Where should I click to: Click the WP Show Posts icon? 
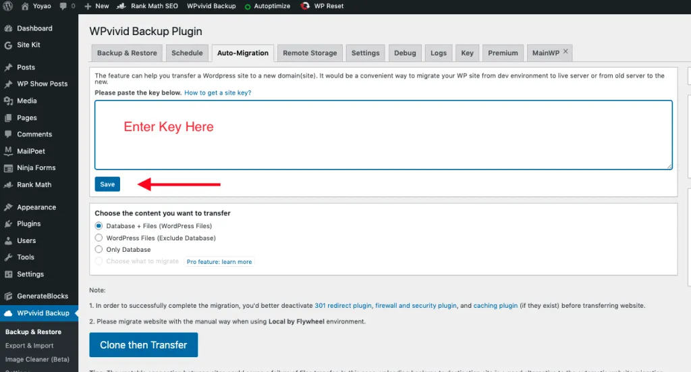(8, 84)
